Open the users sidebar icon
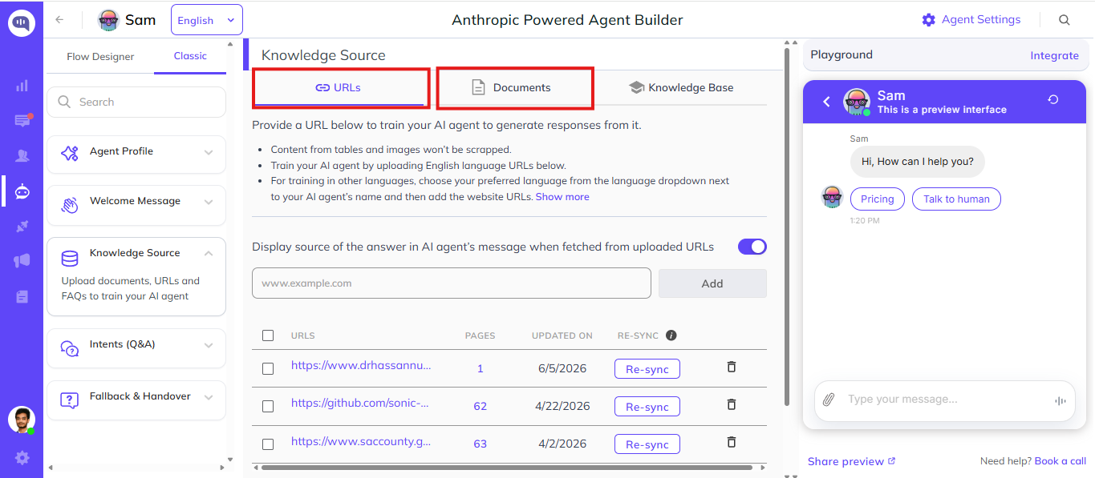The height and width of the screenshot is (478, 1095). point(22,156)
